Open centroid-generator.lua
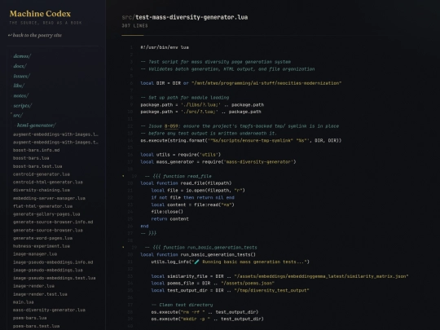 point(42,174)
